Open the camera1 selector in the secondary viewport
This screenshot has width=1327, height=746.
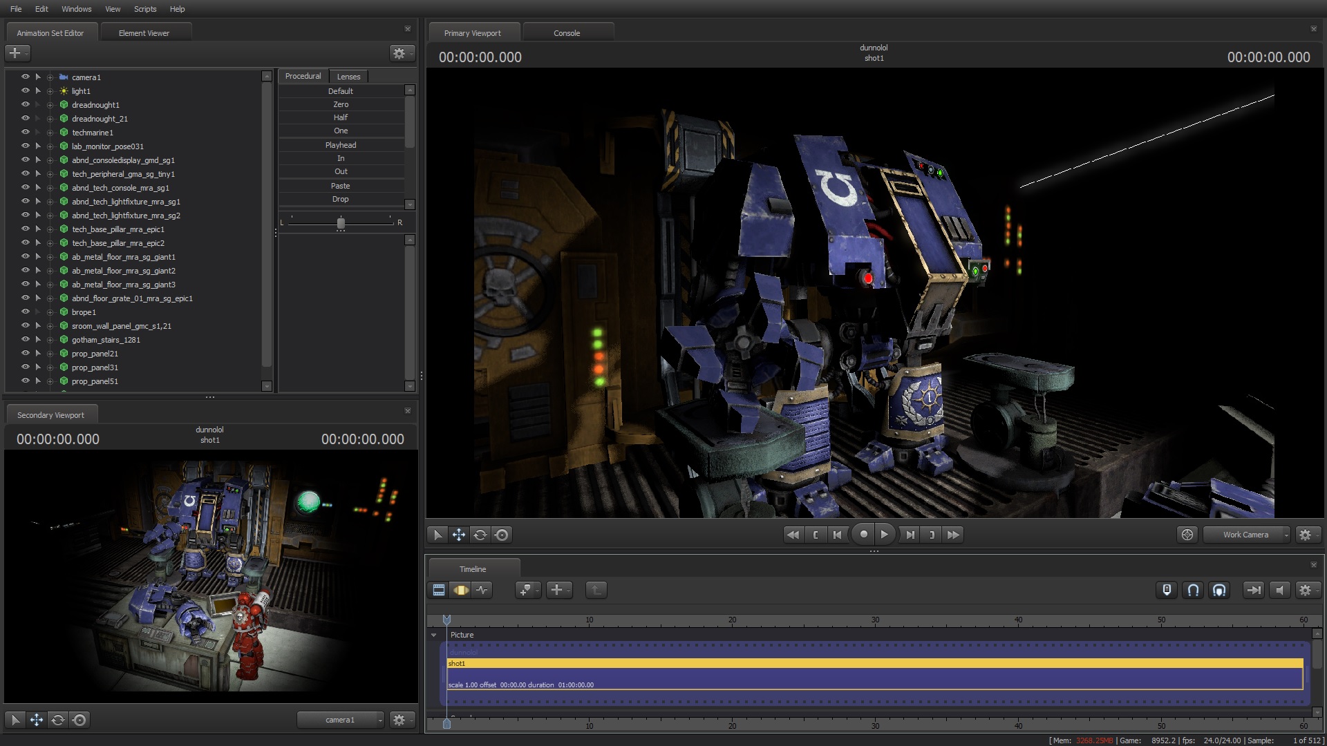pos(341,720)
